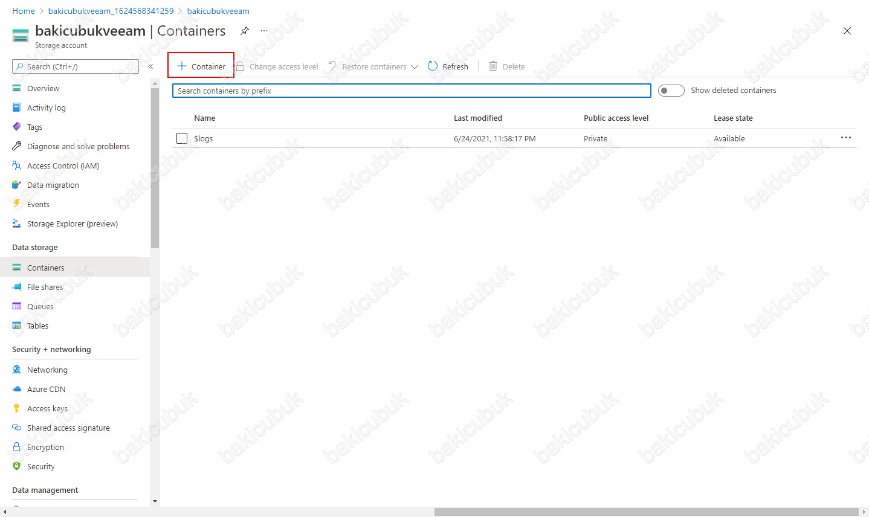869x517 pixels.
Task: Click the sidebar Search (Ctrl+/) box
Action: (76, 66)
